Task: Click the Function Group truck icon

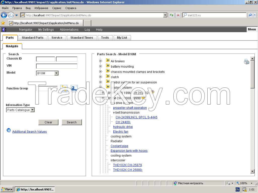Action: (x=74, y=88)
